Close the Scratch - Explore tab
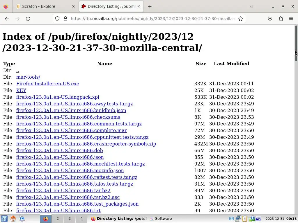 [x=73, y=6]
